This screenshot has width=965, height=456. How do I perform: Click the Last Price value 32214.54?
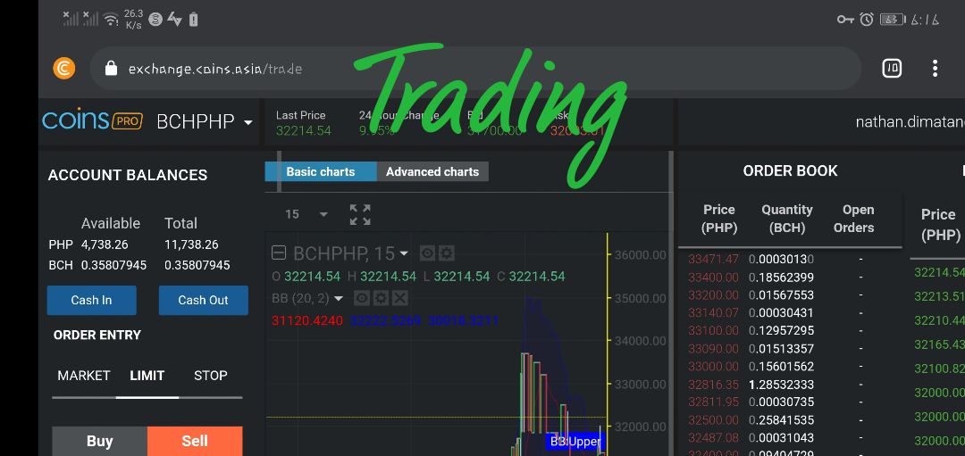[304, 130]
